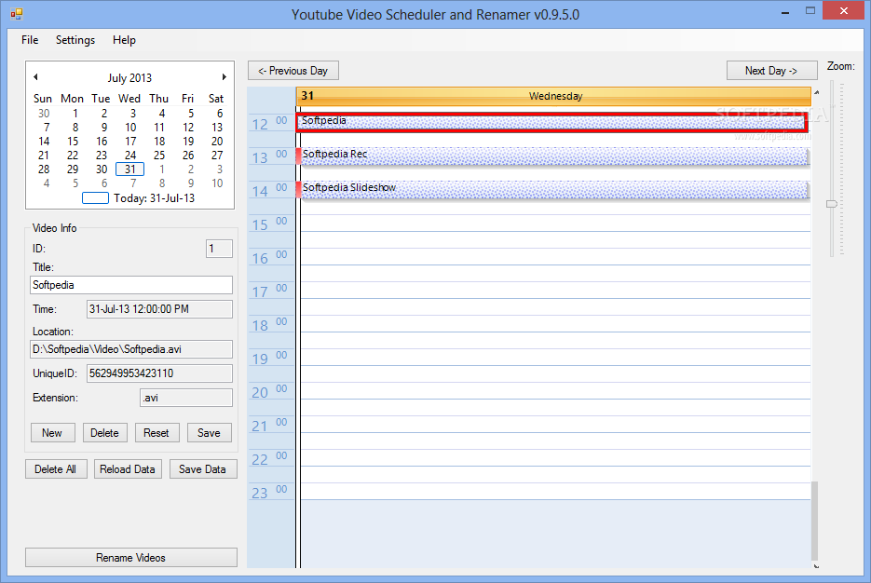Click the Reset button

pos(157,433)
